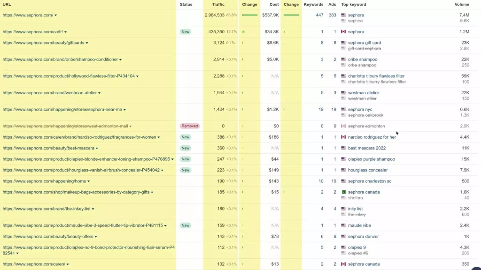Select the 'inky list' keyword

(x=355, y=209)
